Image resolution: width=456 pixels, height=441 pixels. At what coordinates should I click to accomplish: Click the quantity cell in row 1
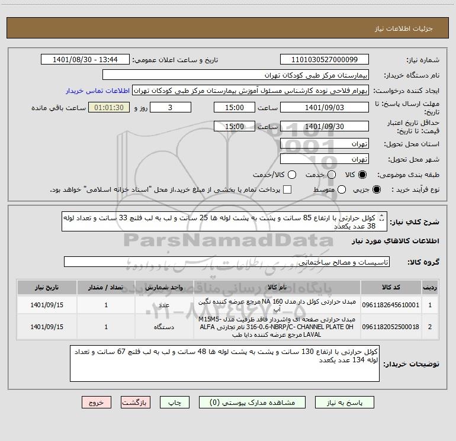(x=106, y=305)
